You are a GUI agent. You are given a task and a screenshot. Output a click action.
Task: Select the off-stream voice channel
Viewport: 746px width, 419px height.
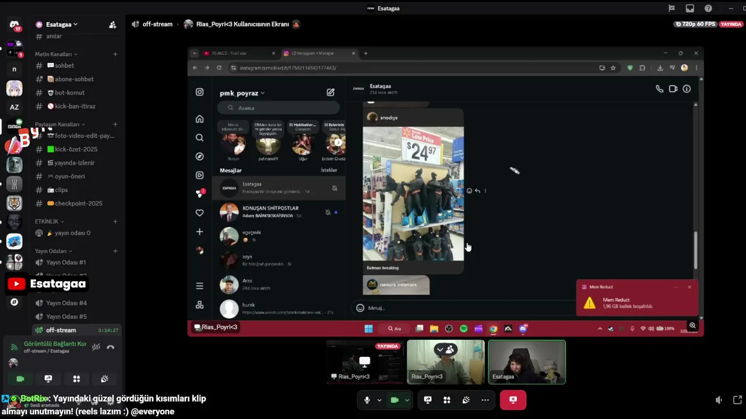pyautogui.click(x=76, y=330)
